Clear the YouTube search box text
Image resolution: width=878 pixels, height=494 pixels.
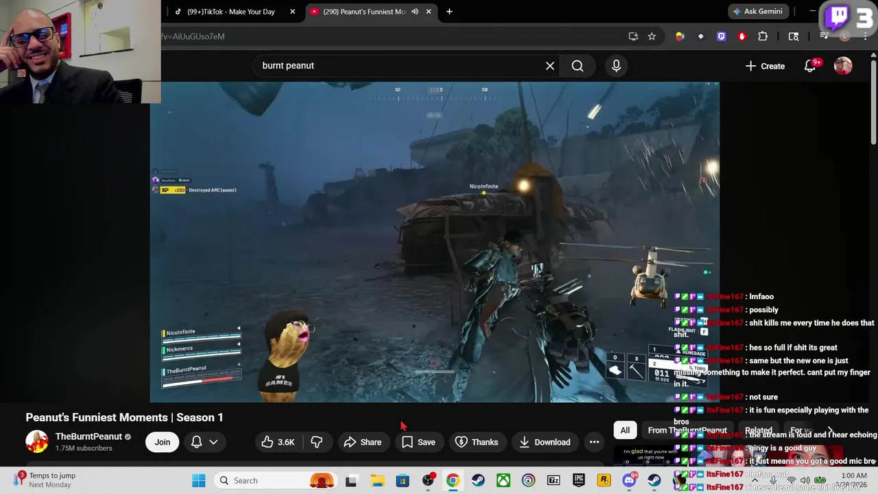[550, 66]
